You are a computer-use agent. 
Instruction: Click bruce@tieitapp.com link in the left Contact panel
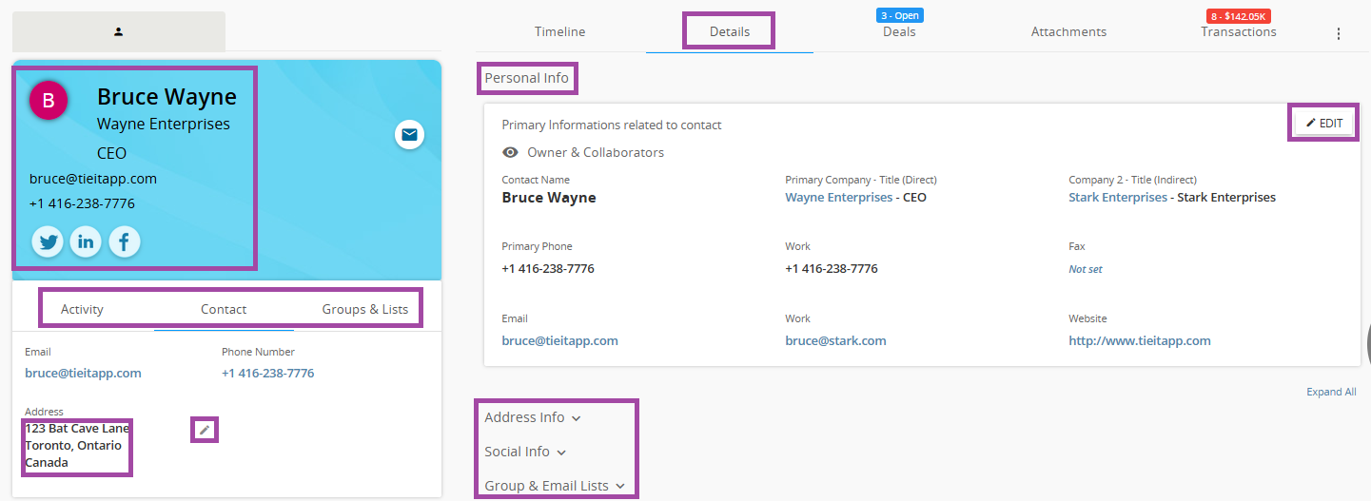pyautogui.click(x=83, y=373)
